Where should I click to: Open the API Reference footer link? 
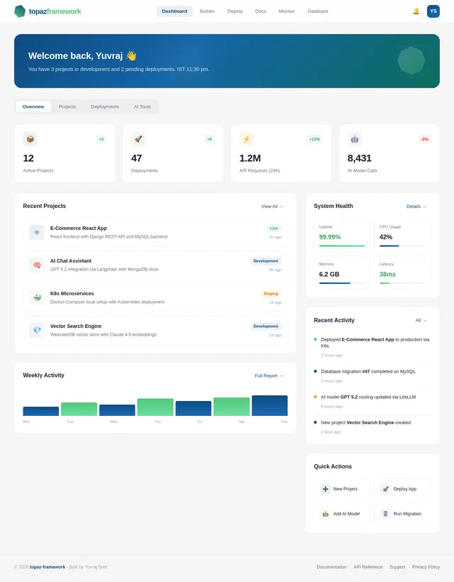[367, 567]
